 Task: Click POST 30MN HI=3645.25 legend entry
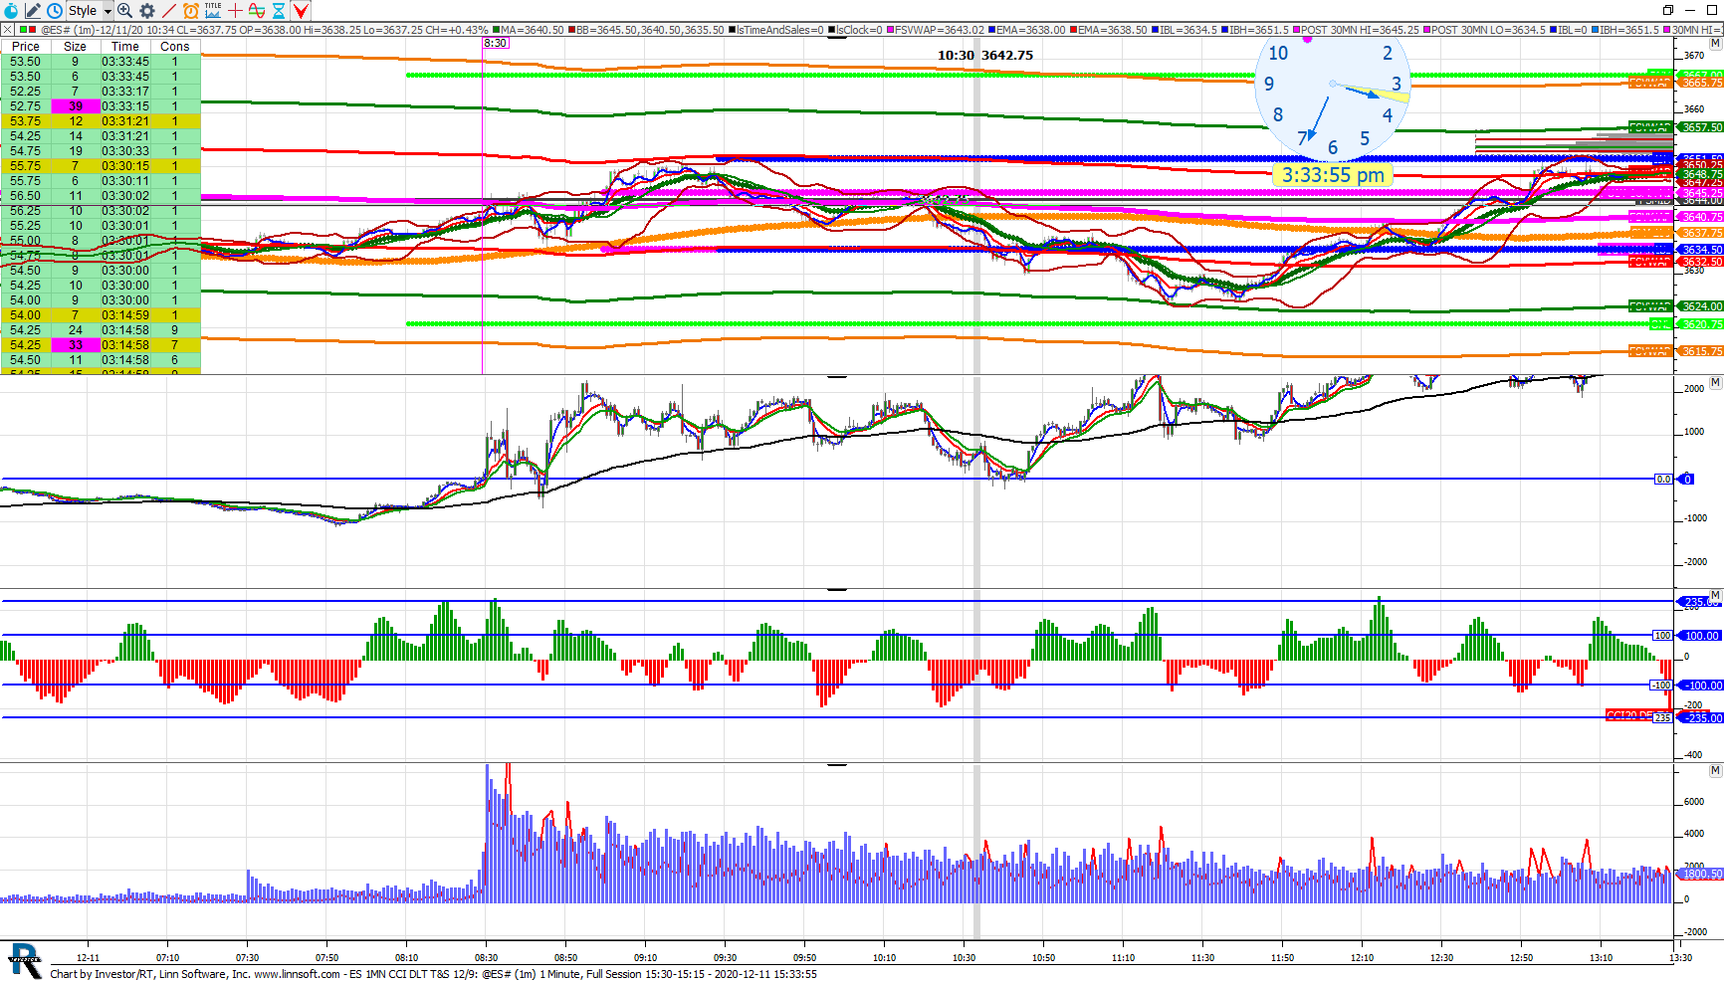tap(1357, 30)
